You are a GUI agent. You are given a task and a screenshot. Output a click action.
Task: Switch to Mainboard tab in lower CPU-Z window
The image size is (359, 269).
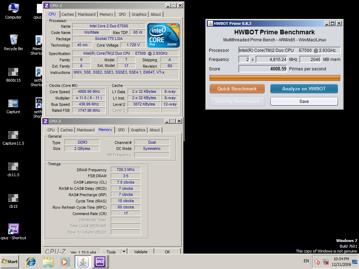[86, 130]
